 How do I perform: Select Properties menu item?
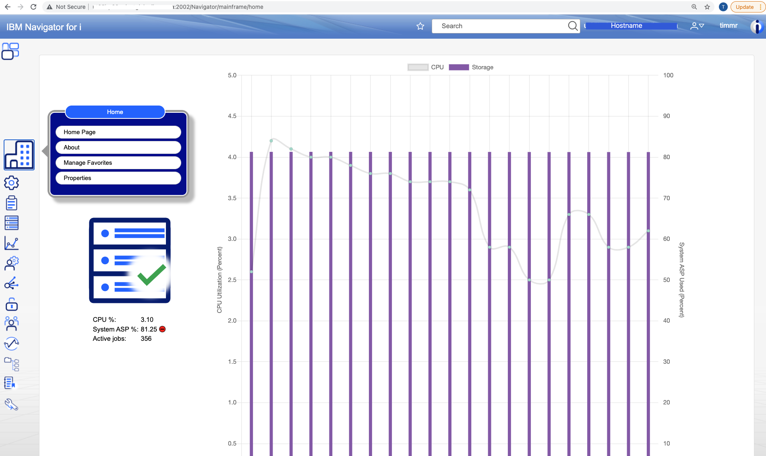click(x=118, y=178)
